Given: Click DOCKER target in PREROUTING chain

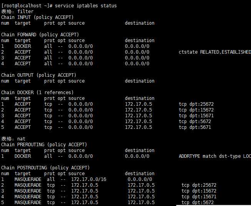Looking at the screenshot, I should click(23, 156).
